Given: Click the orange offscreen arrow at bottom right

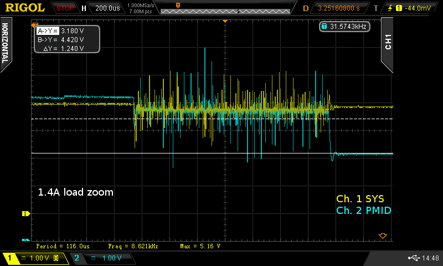Looking at the screenshot, I should (x=383, y=236).
